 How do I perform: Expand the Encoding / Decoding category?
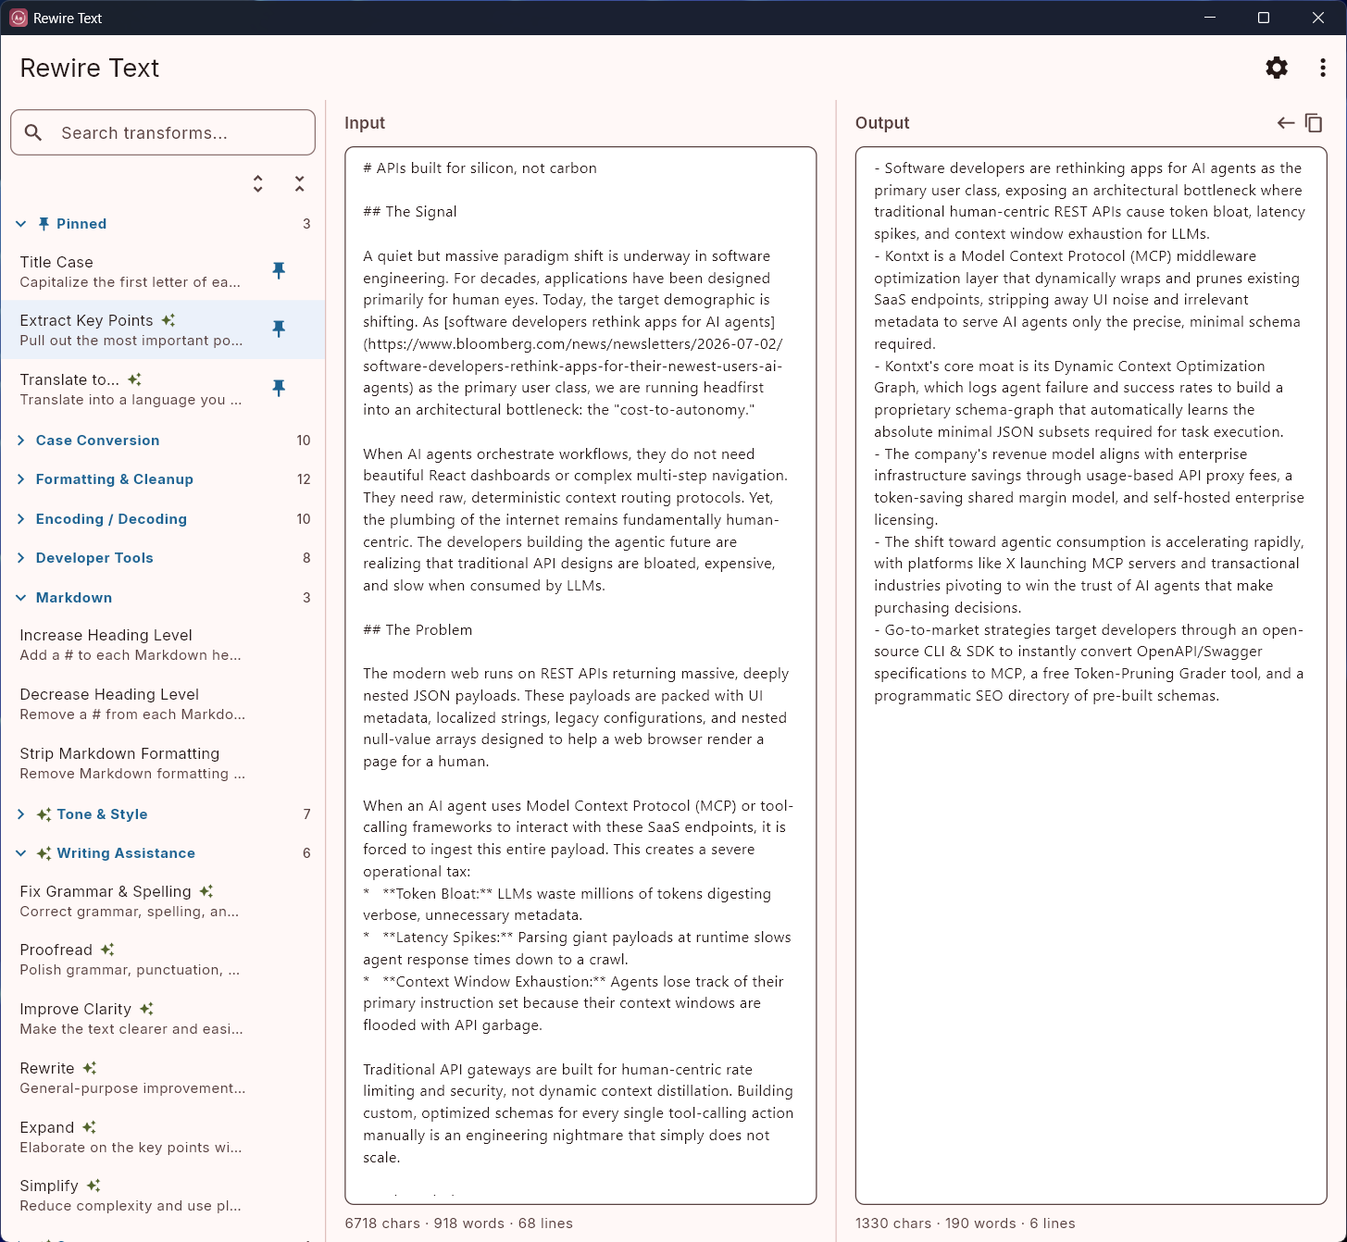point(163,519)
